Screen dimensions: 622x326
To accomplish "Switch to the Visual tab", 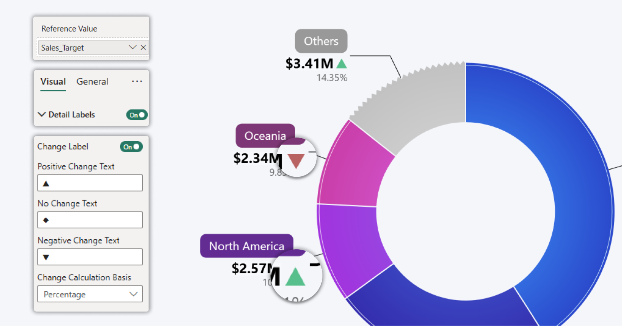I will coord(53,82).
